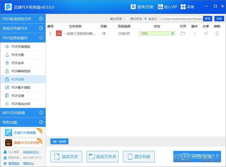Image resolution: width=226 pixels, height=167 pixels.
Task: Click the 迅捷PDF转换器 app logo
Action: pyautogui.click(x=8, y=7)
